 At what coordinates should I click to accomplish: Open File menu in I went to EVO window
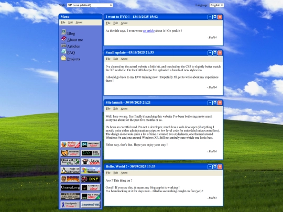coord(108,23)
